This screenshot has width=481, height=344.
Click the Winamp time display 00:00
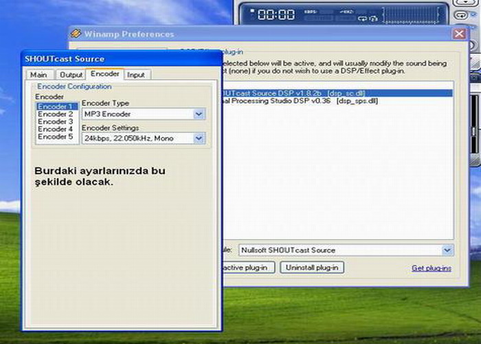tap(276, 14)
